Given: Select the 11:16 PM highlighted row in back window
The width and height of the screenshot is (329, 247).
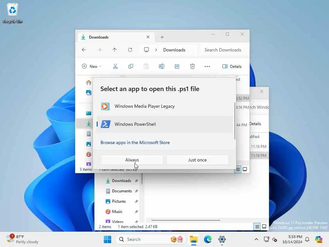Looking at the screenshot, I should pyautogui.click(x=259, y=155).
